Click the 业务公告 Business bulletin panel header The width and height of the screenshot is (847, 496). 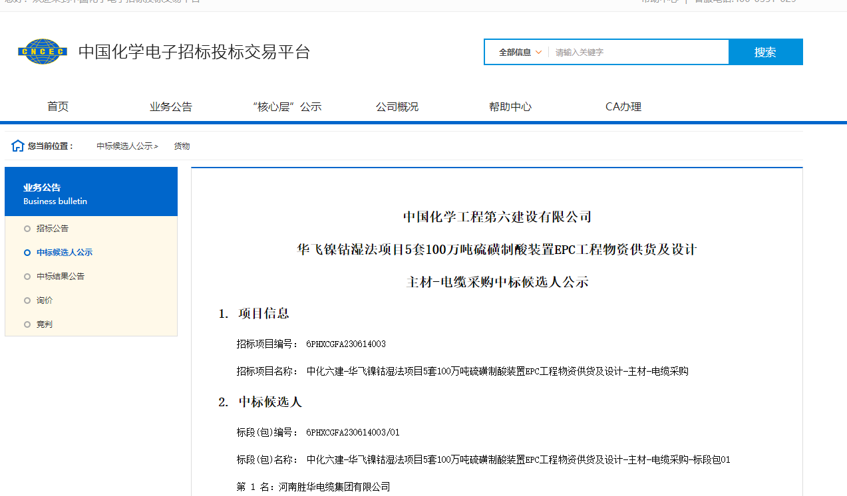91,191
